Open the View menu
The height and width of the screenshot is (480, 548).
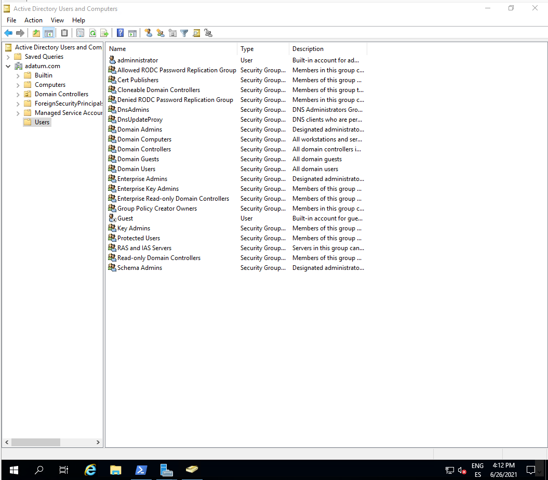coord(57,20)
